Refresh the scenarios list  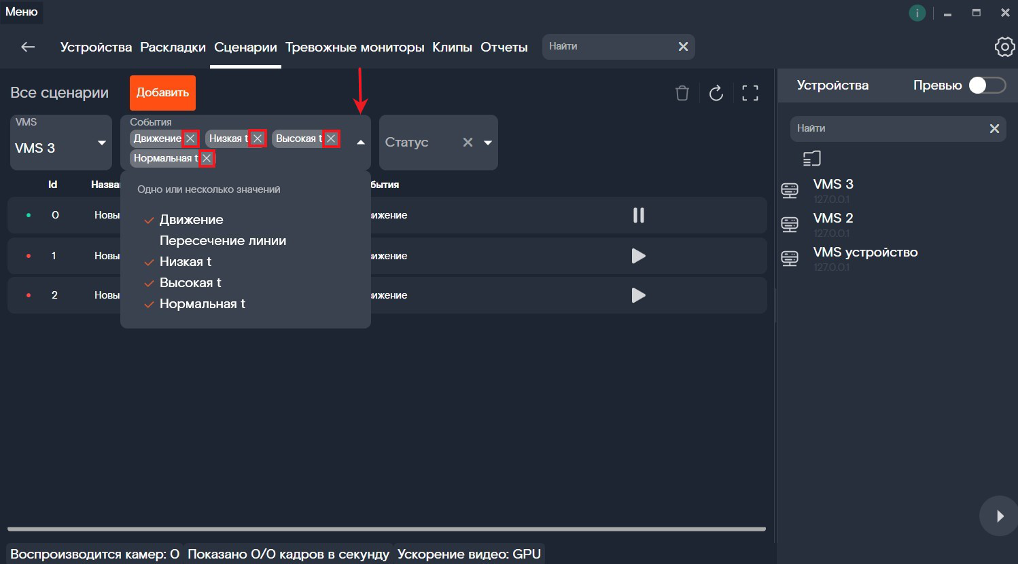click(716, 93)
